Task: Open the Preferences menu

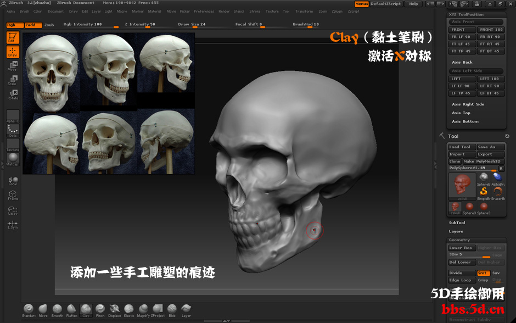Action: click(x=204, y=11)
